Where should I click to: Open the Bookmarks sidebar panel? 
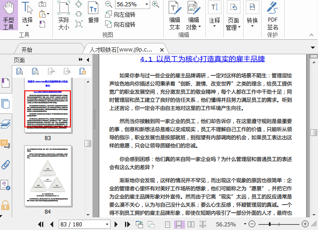click(5, 83)
